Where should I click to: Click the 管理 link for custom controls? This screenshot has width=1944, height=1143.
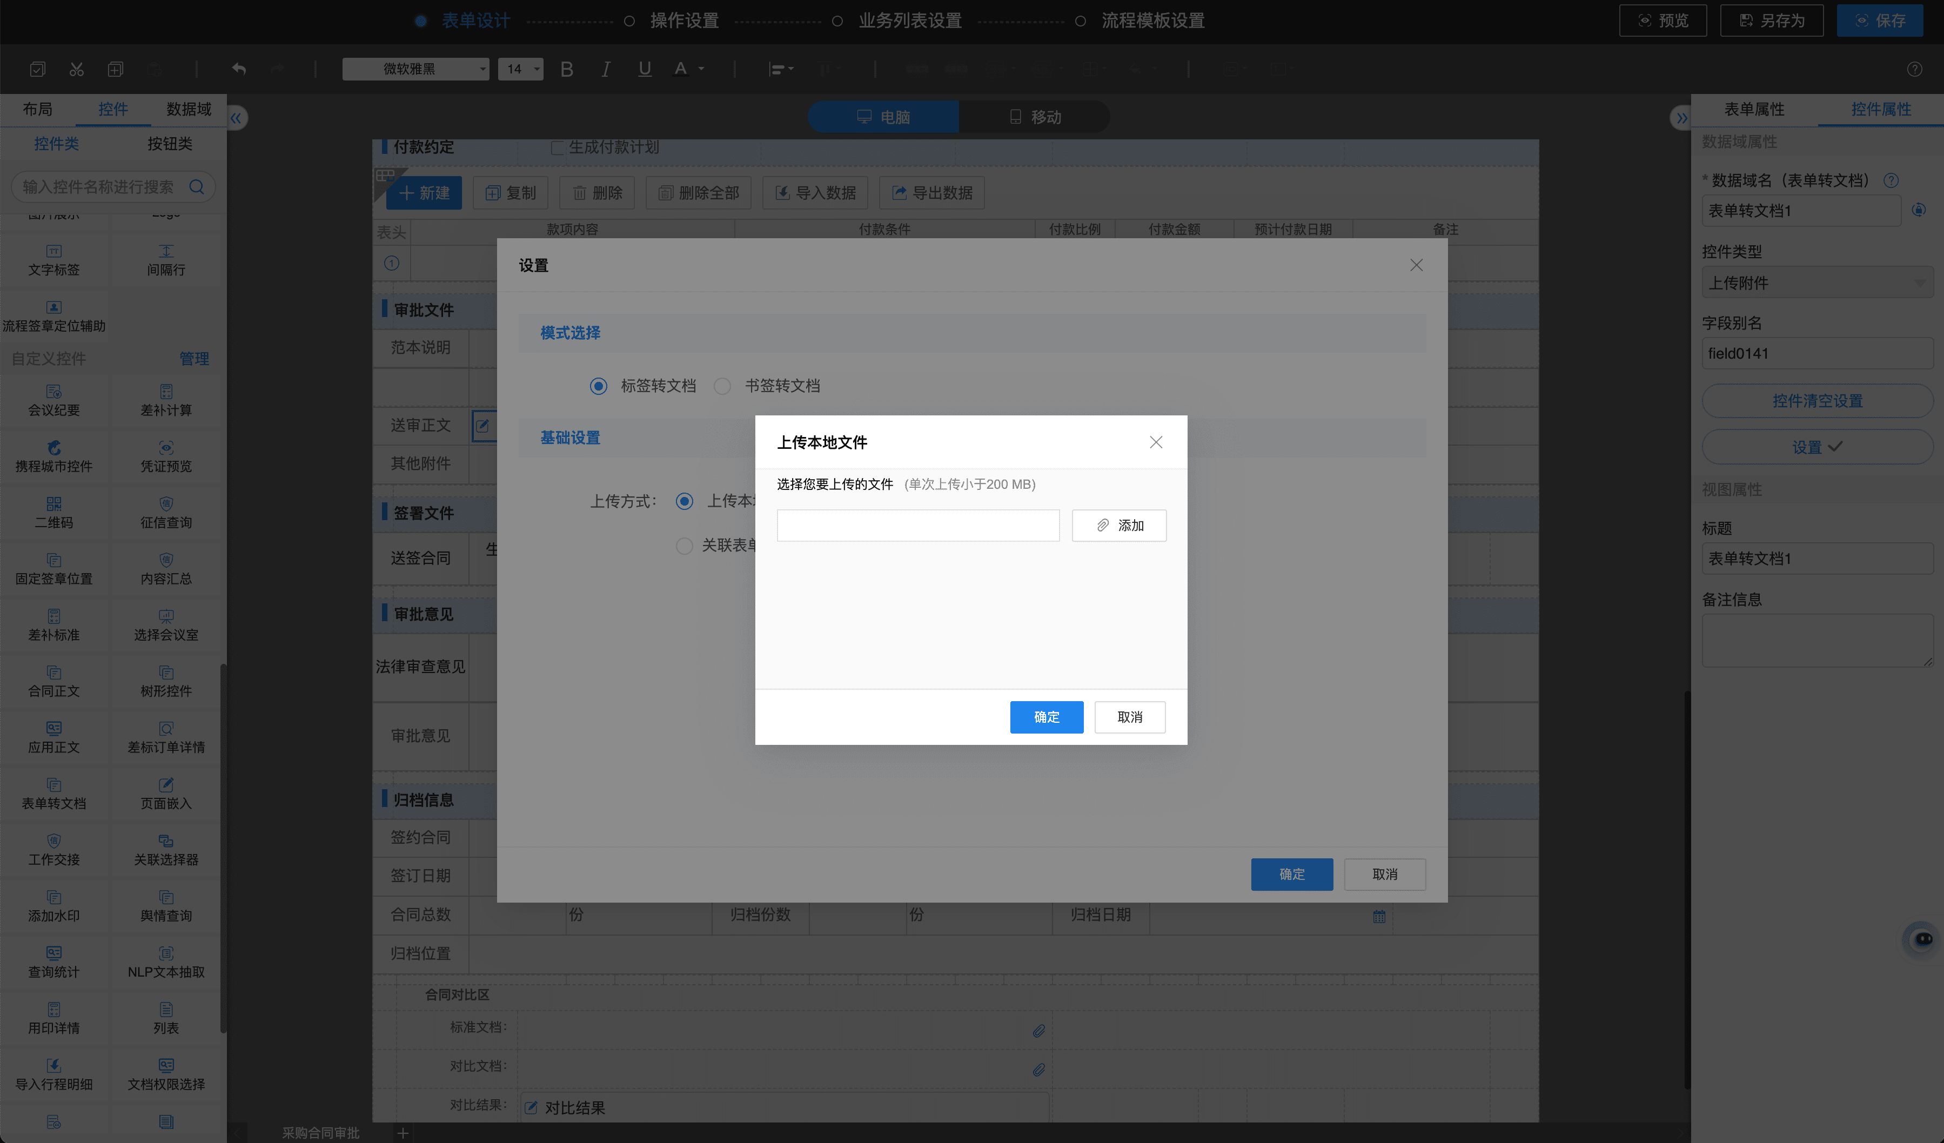(193, 359)
